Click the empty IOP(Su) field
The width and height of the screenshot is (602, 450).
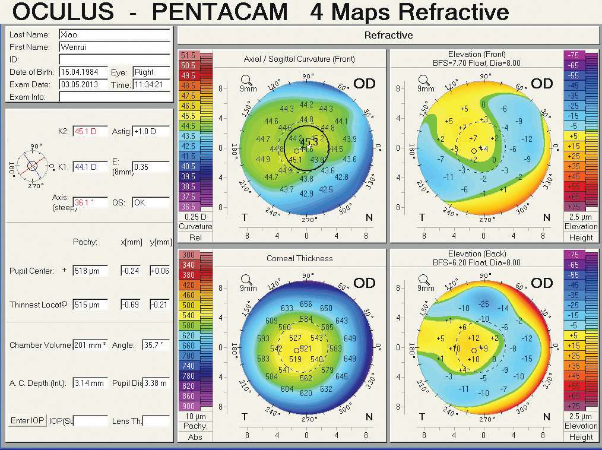pos(90,421)
